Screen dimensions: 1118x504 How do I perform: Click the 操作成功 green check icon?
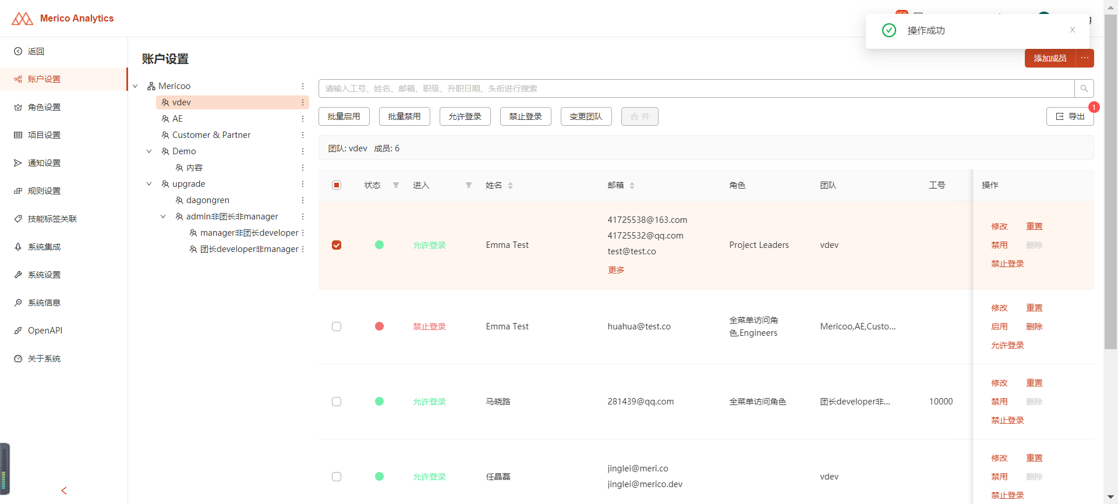[889, 30]
